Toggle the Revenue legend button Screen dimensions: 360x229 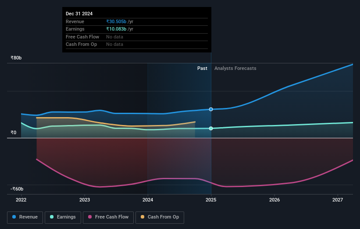[x=25, y=217]
